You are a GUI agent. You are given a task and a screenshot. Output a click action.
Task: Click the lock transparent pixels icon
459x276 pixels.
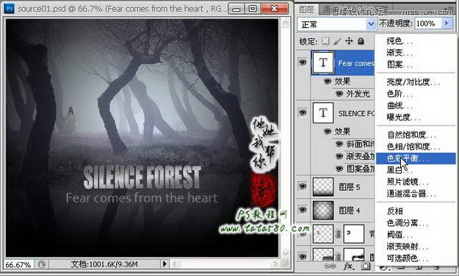click(x=325, y=41)
